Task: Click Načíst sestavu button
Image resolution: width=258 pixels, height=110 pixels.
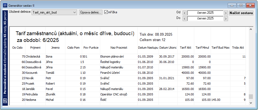Action: 241,13
